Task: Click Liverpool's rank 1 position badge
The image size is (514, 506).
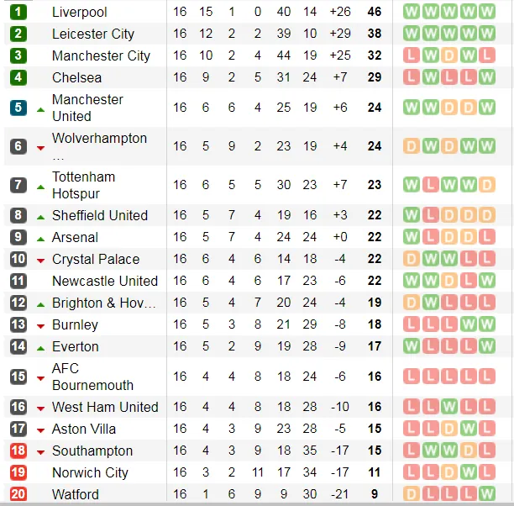Action: pos(18,12)
